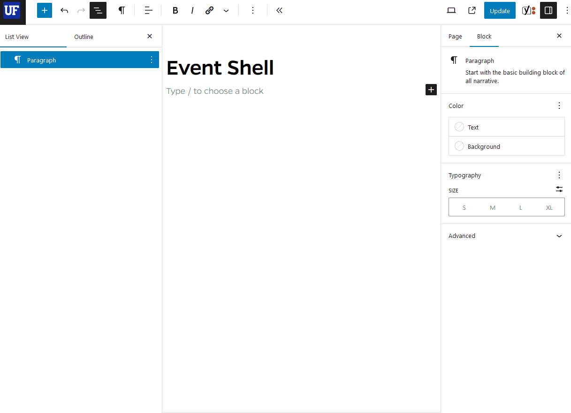Open the block inserter
The height and width of the screenshot is (413, 571).
(44, 10)
